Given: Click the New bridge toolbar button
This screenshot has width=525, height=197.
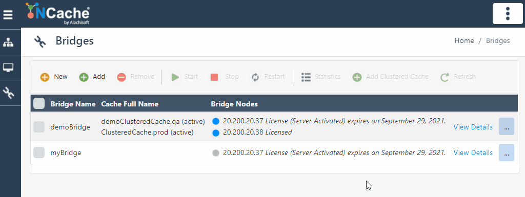Looking at the screenshot, I should click(x=54, y=77).
